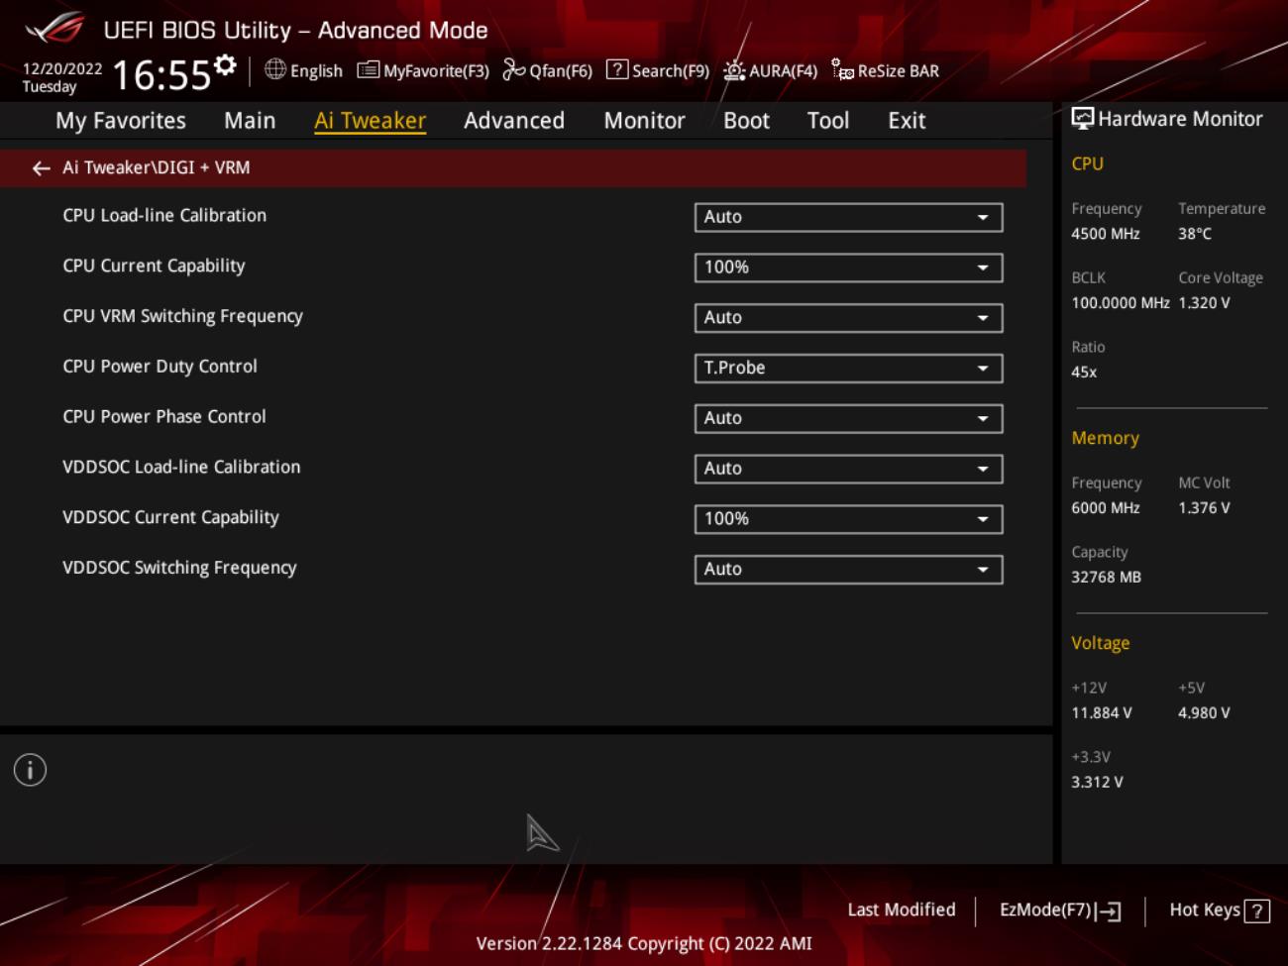The height and width of the screenshot is (966, 1288).
Task: Click EzMode(F7) label
Action: click(1045, 910)
